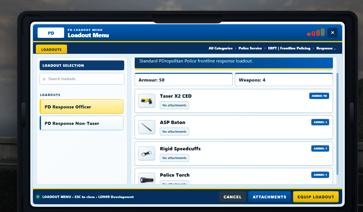Click the green status dot in footer
This screenshot has height=212, width=363.
pyautogui.click(x=38, y=197)
